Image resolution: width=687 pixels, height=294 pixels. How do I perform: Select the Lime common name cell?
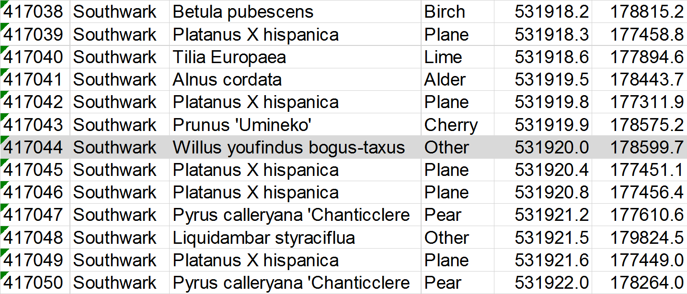click(443, 57)
